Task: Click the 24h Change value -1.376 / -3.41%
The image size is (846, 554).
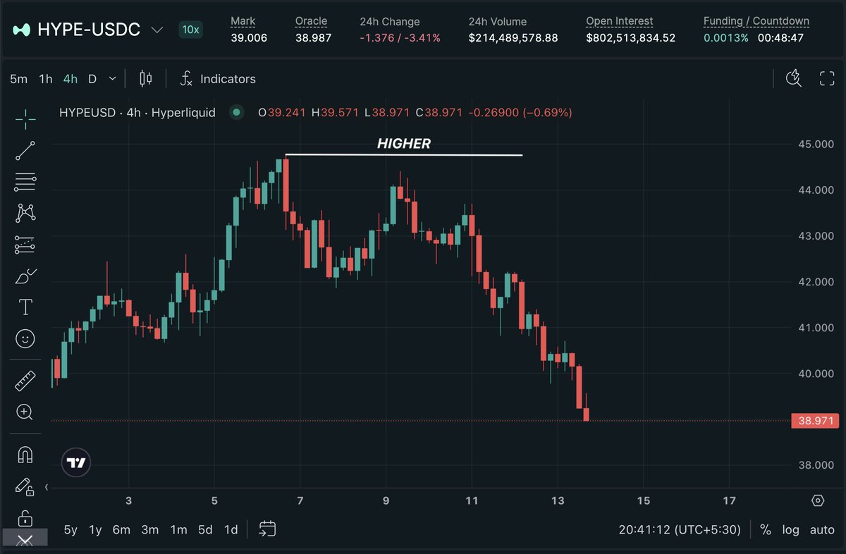Action: [x=400, y=38]
